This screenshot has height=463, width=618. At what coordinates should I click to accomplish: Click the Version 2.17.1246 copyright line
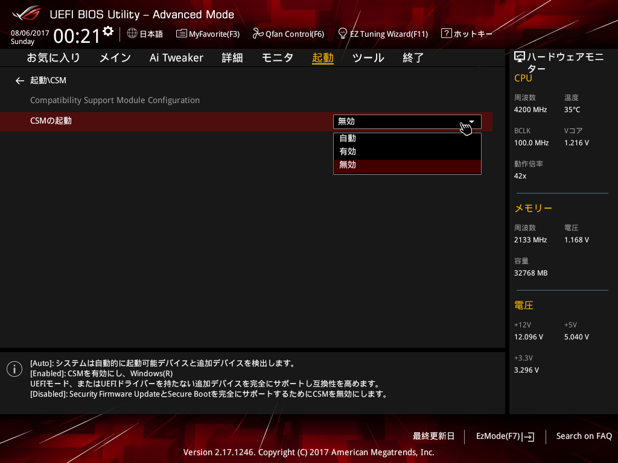click(308, 452)
